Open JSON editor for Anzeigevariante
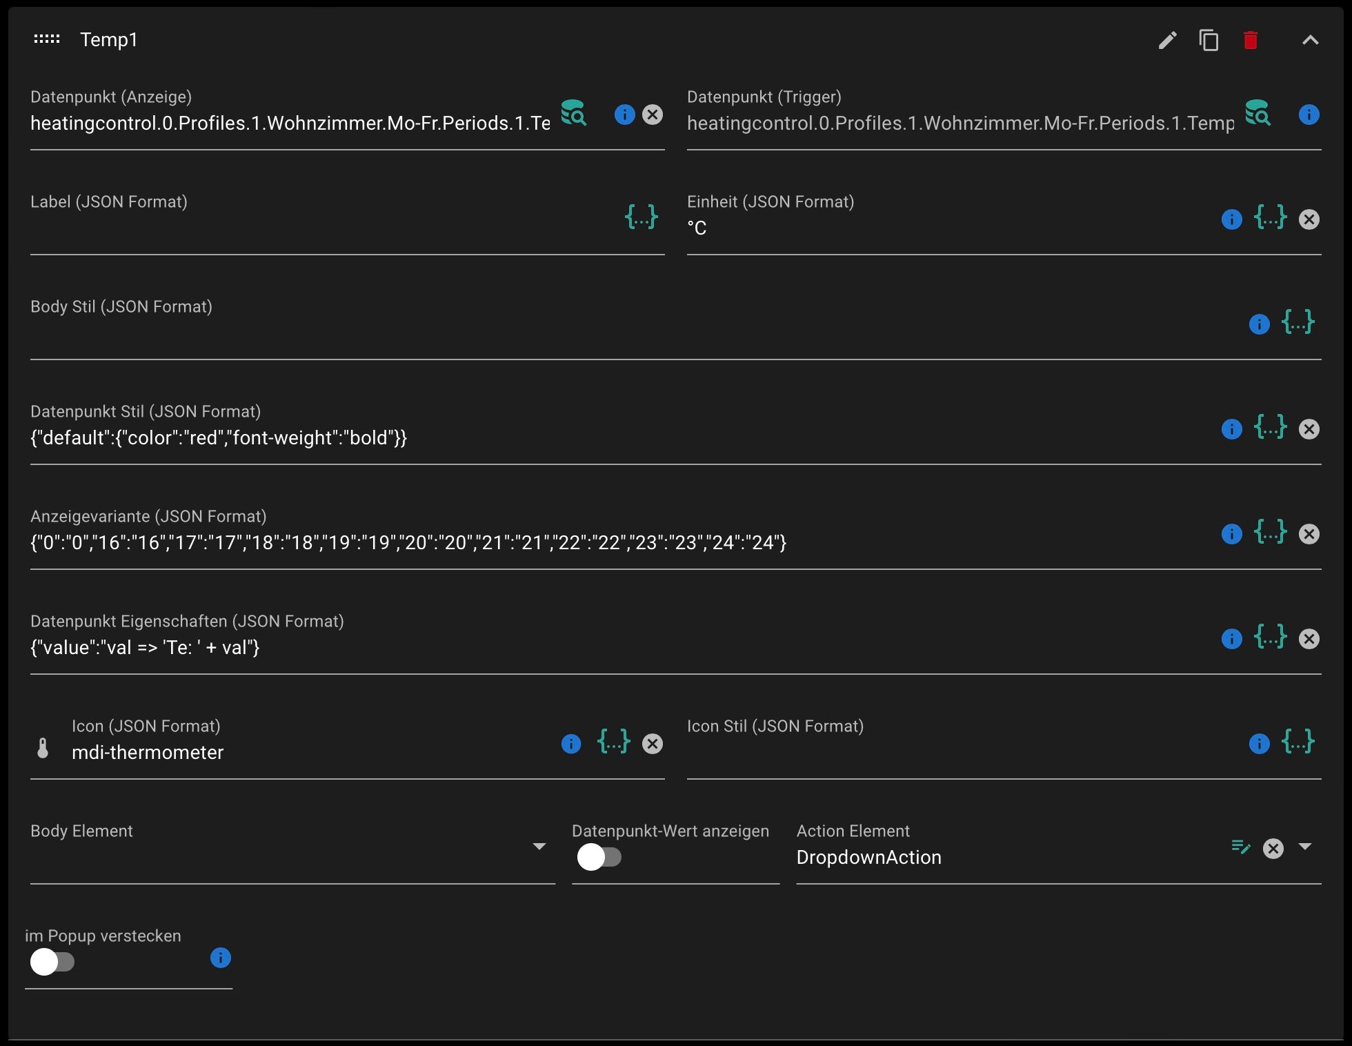Screen dimensions: 1352x1046 click(1270, 532)
